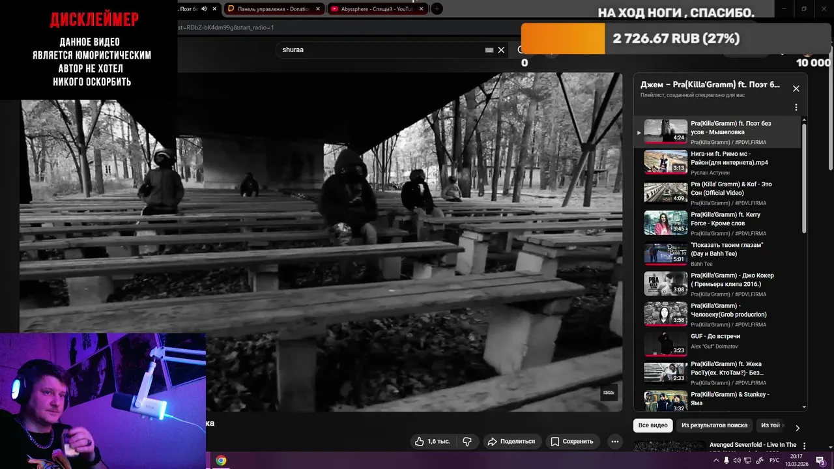Open a new browser tab

click(x=437, y=9)
